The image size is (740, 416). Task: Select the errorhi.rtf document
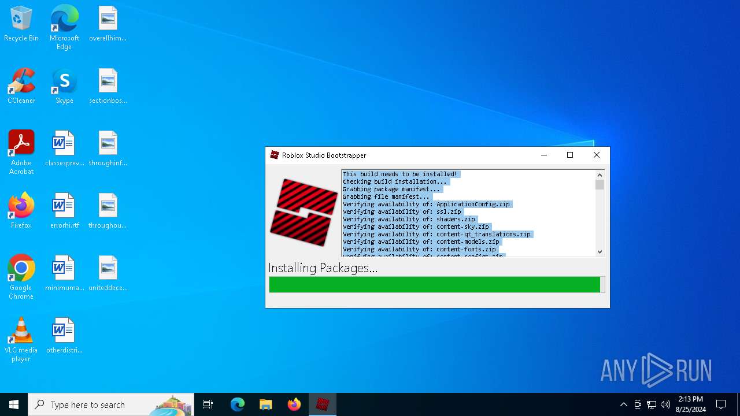[x=64, y=211]
